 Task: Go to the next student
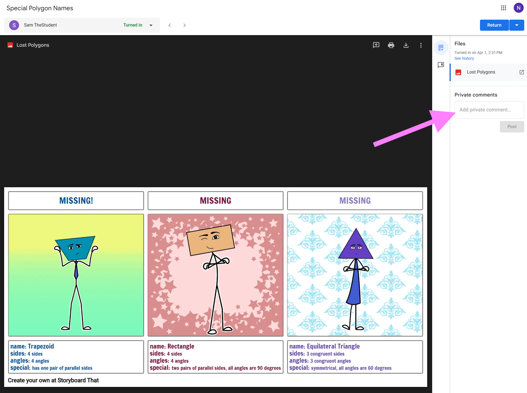point(184,25)
